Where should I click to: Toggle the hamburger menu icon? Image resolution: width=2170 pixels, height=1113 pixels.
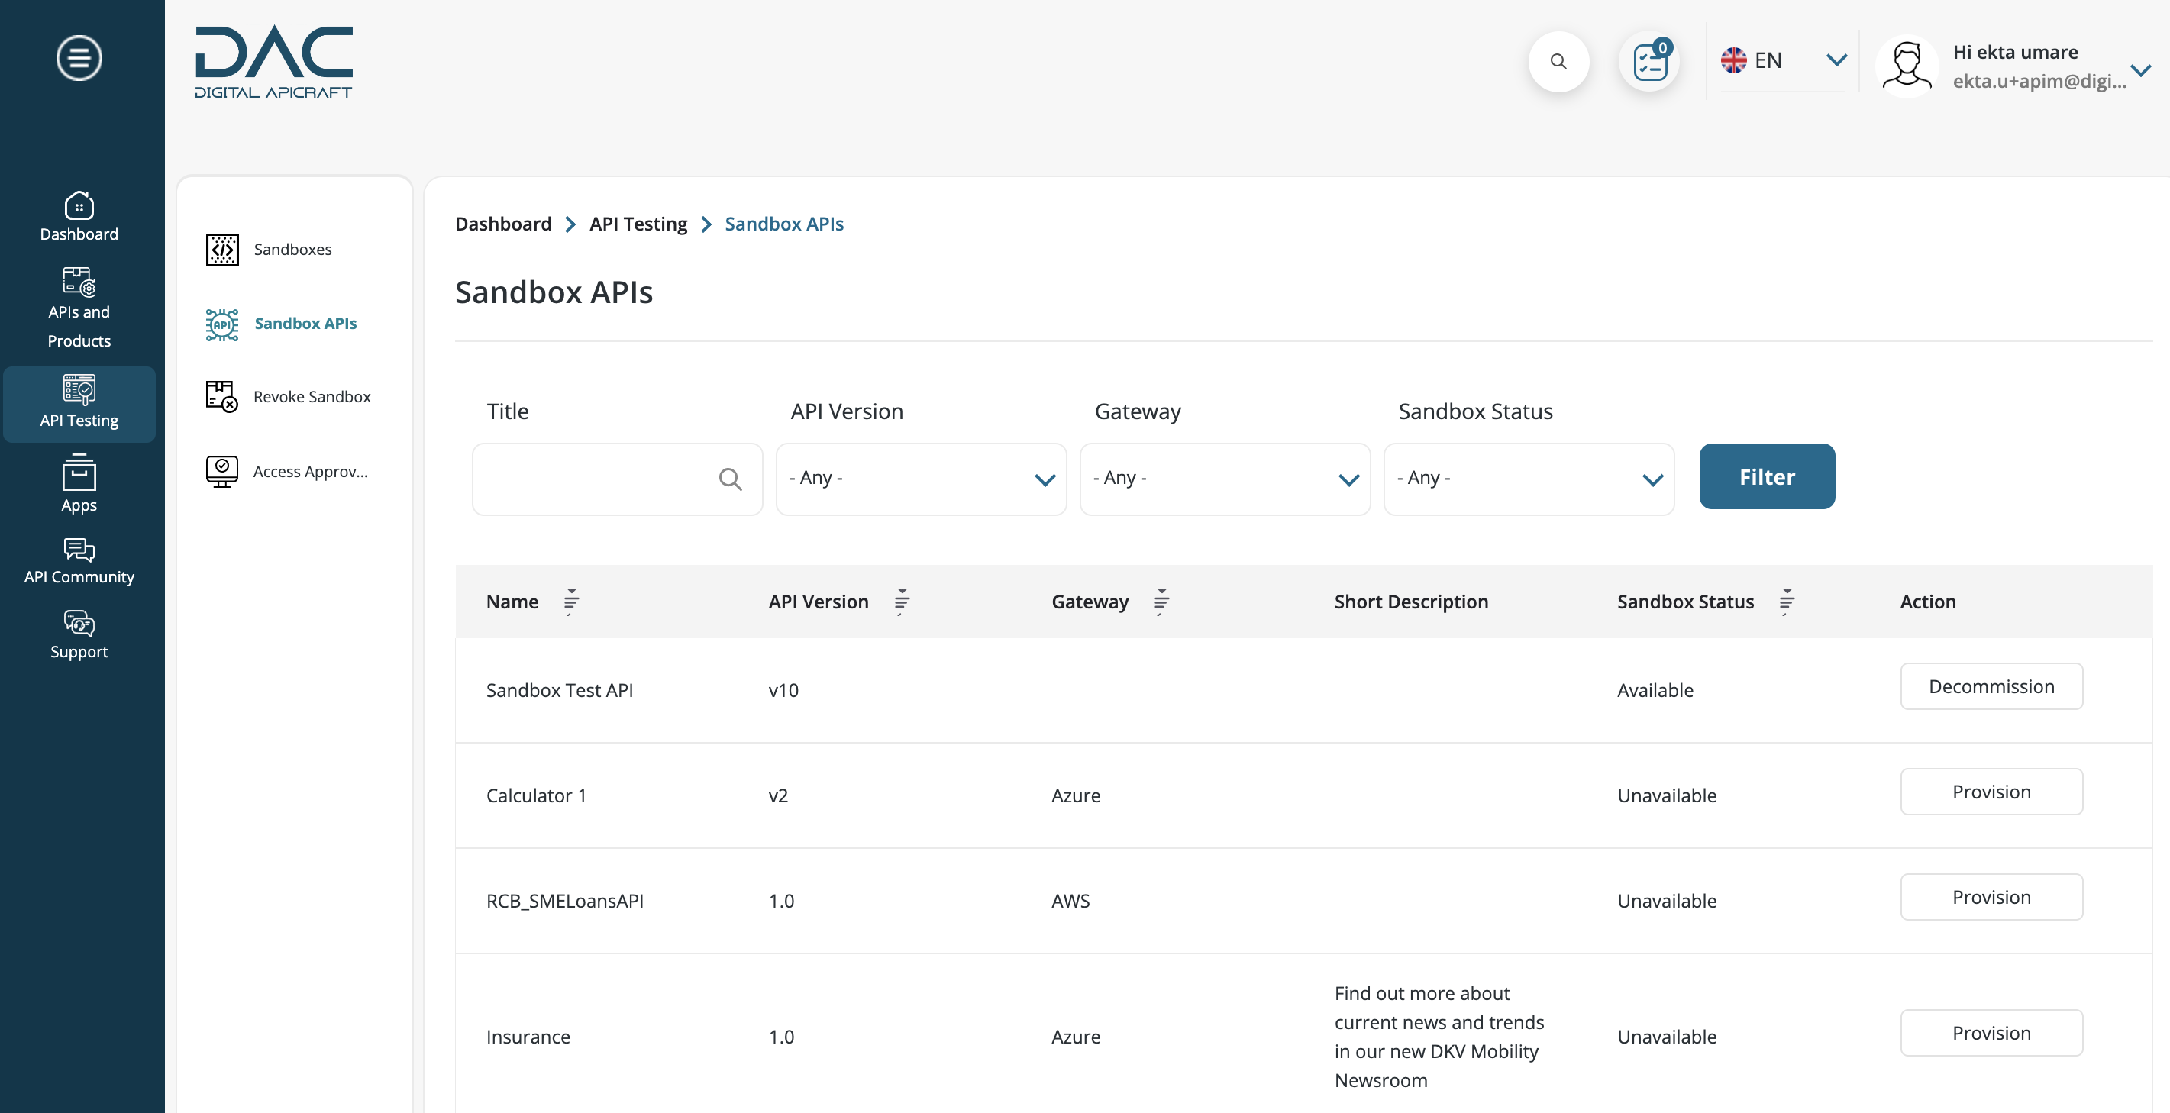coord(79,58)
